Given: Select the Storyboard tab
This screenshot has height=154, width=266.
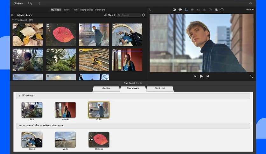Looking at the screenshot, I should (x=133, y=89).
